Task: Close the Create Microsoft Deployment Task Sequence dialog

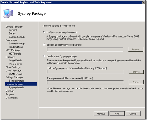Action: [x=143, y=2]
